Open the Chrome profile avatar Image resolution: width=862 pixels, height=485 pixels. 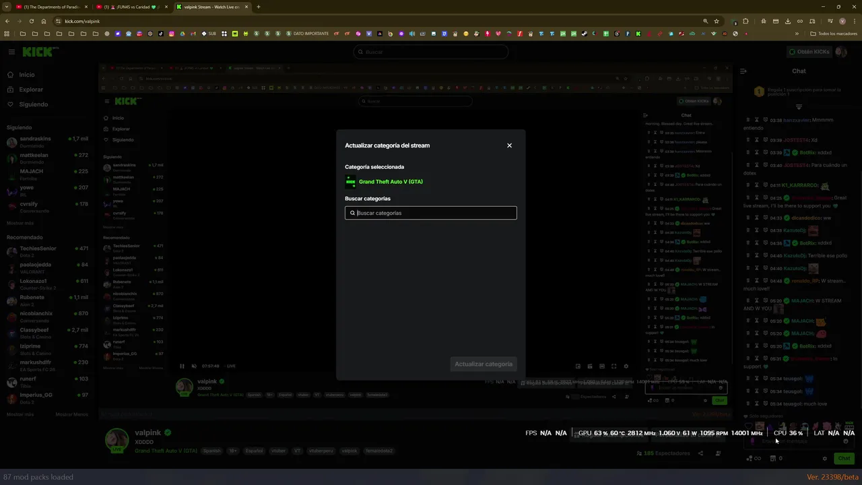click(842, 21)
